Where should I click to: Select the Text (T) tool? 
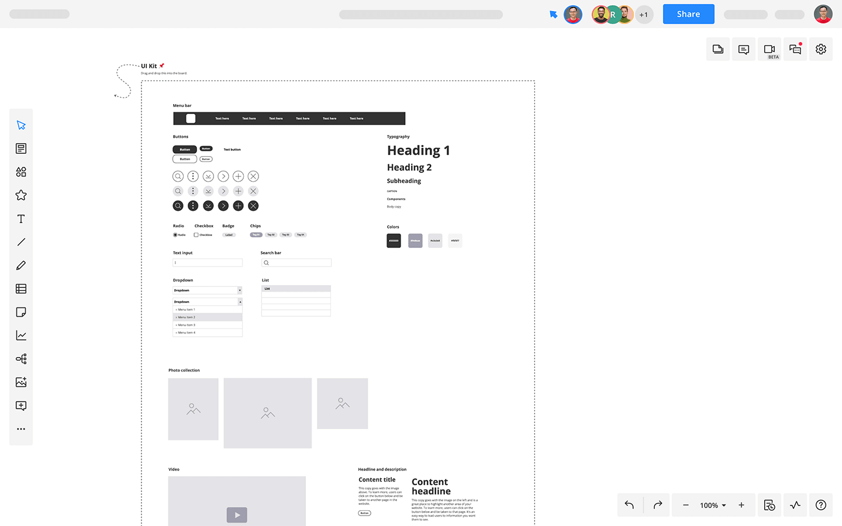click(x=21, y=219)
